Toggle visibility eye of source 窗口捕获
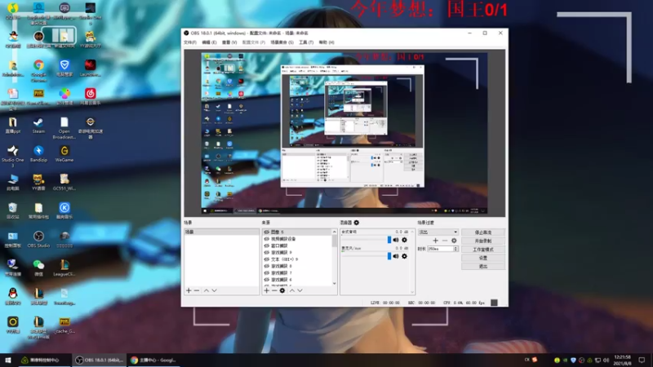This screenshot has width=653, height=367. (x=267, y=245)
